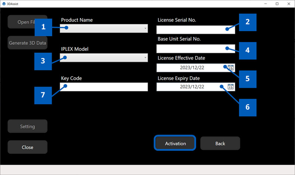Maximize the 3DAssist window
295x175 pixels.
pyautogui.click(x=277, y=4)
